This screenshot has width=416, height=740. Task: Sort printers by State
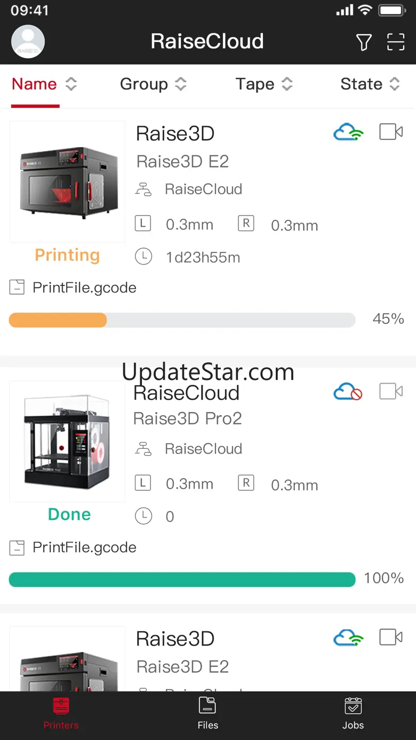coord(370,84)
